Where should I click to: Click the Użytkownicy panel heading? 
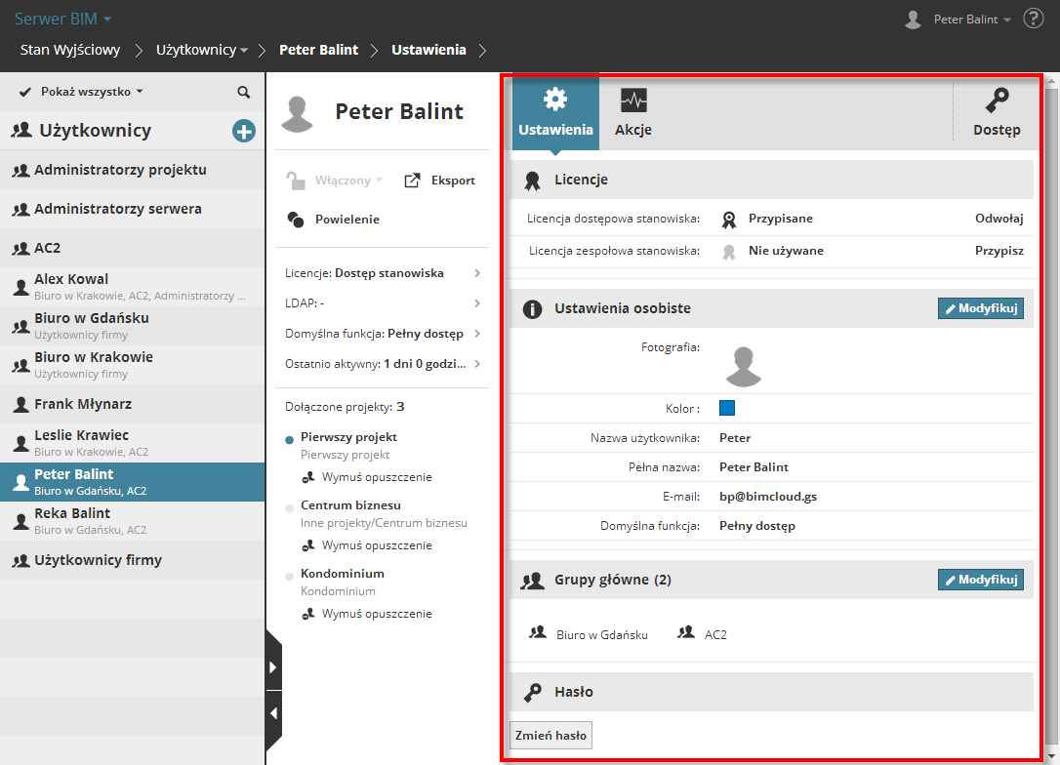tap(95, 131)
